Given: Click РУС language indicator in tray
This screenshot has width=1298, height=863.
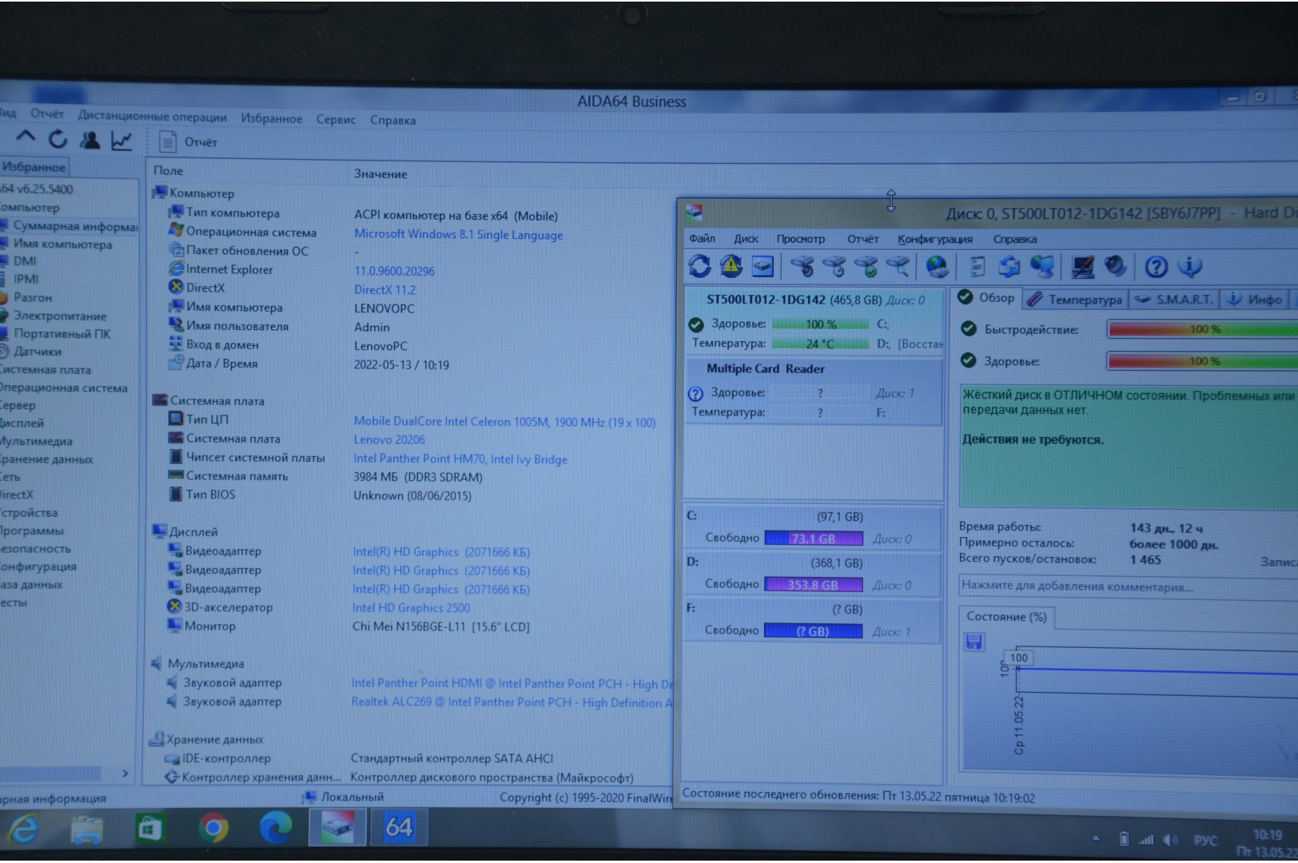Looking at the screenshot, I should [1205, 841].
